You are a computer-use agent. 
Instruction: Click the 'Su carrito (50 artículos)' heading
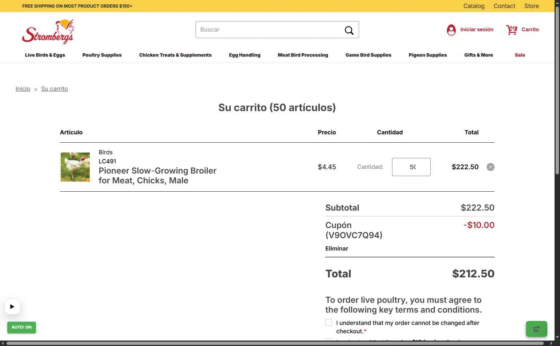277,107
